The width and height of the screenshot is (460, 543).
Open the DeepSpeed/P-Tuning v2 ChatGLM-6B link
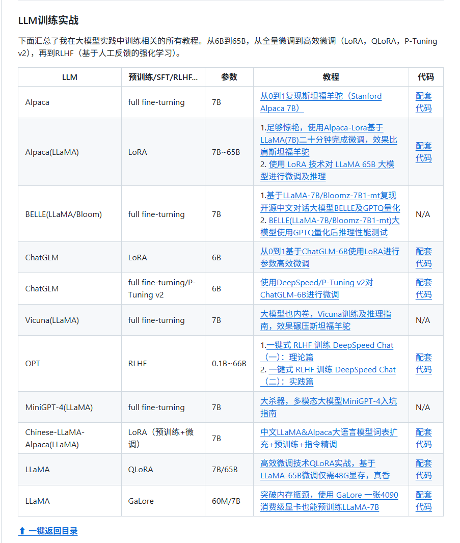coord(316,288)
